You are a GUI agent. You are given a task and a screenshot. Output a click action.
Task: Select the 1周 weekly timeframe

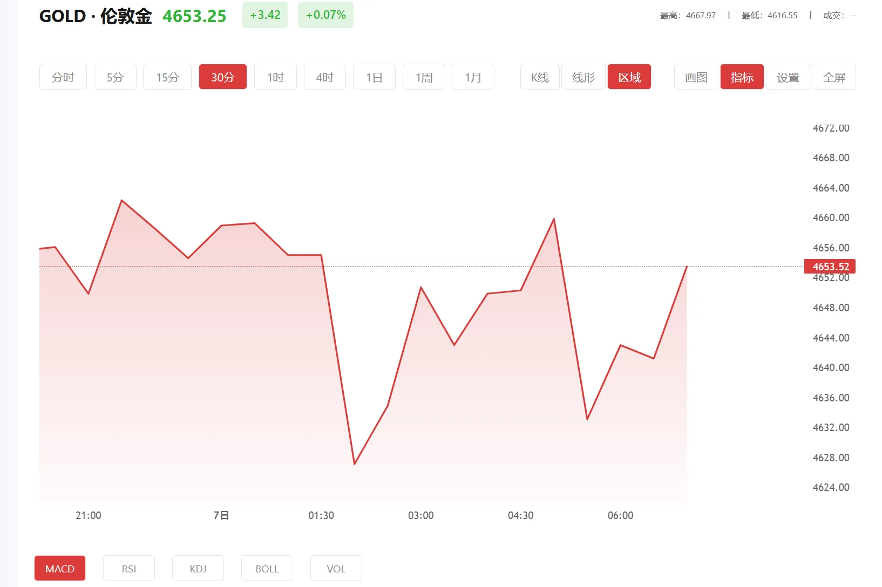[423, 77]
